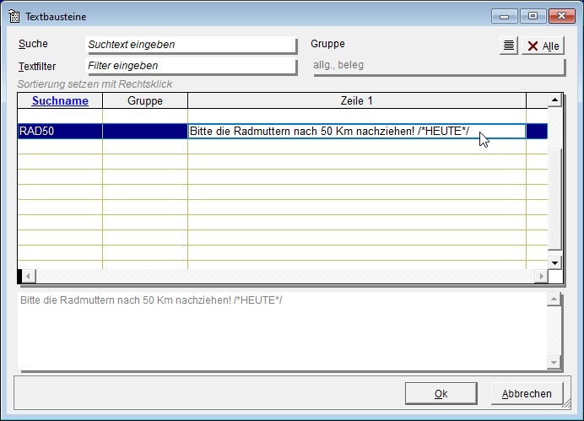
Task: Open the group list icon button
Action: [508, 46]
